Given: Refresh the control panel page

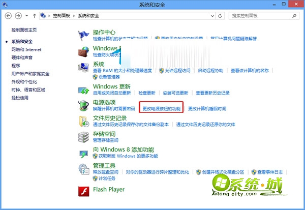Looking at the screenshot, I should pyautogui.click(x=220, y=16).
